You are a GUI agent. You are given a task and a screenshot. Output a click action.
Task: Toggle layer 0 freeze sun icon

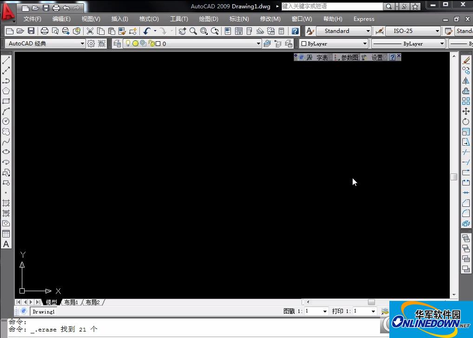(x=136, y=43)
